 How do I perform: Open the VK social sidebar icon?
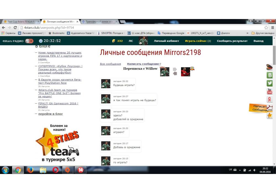click(270, 75)
